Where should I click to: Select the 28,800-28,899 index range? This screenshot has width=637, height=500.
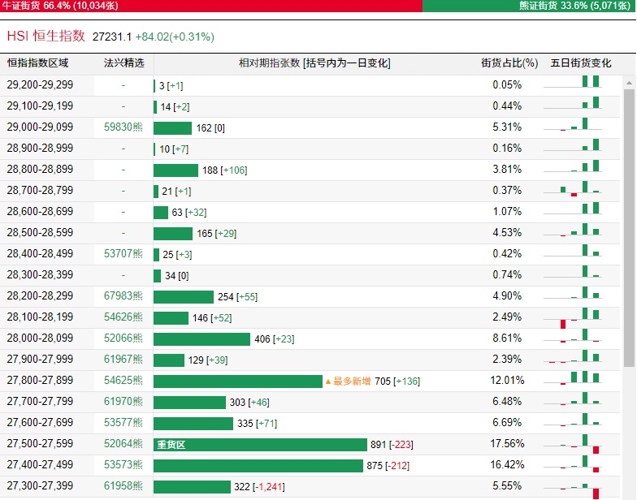point(40,169)
